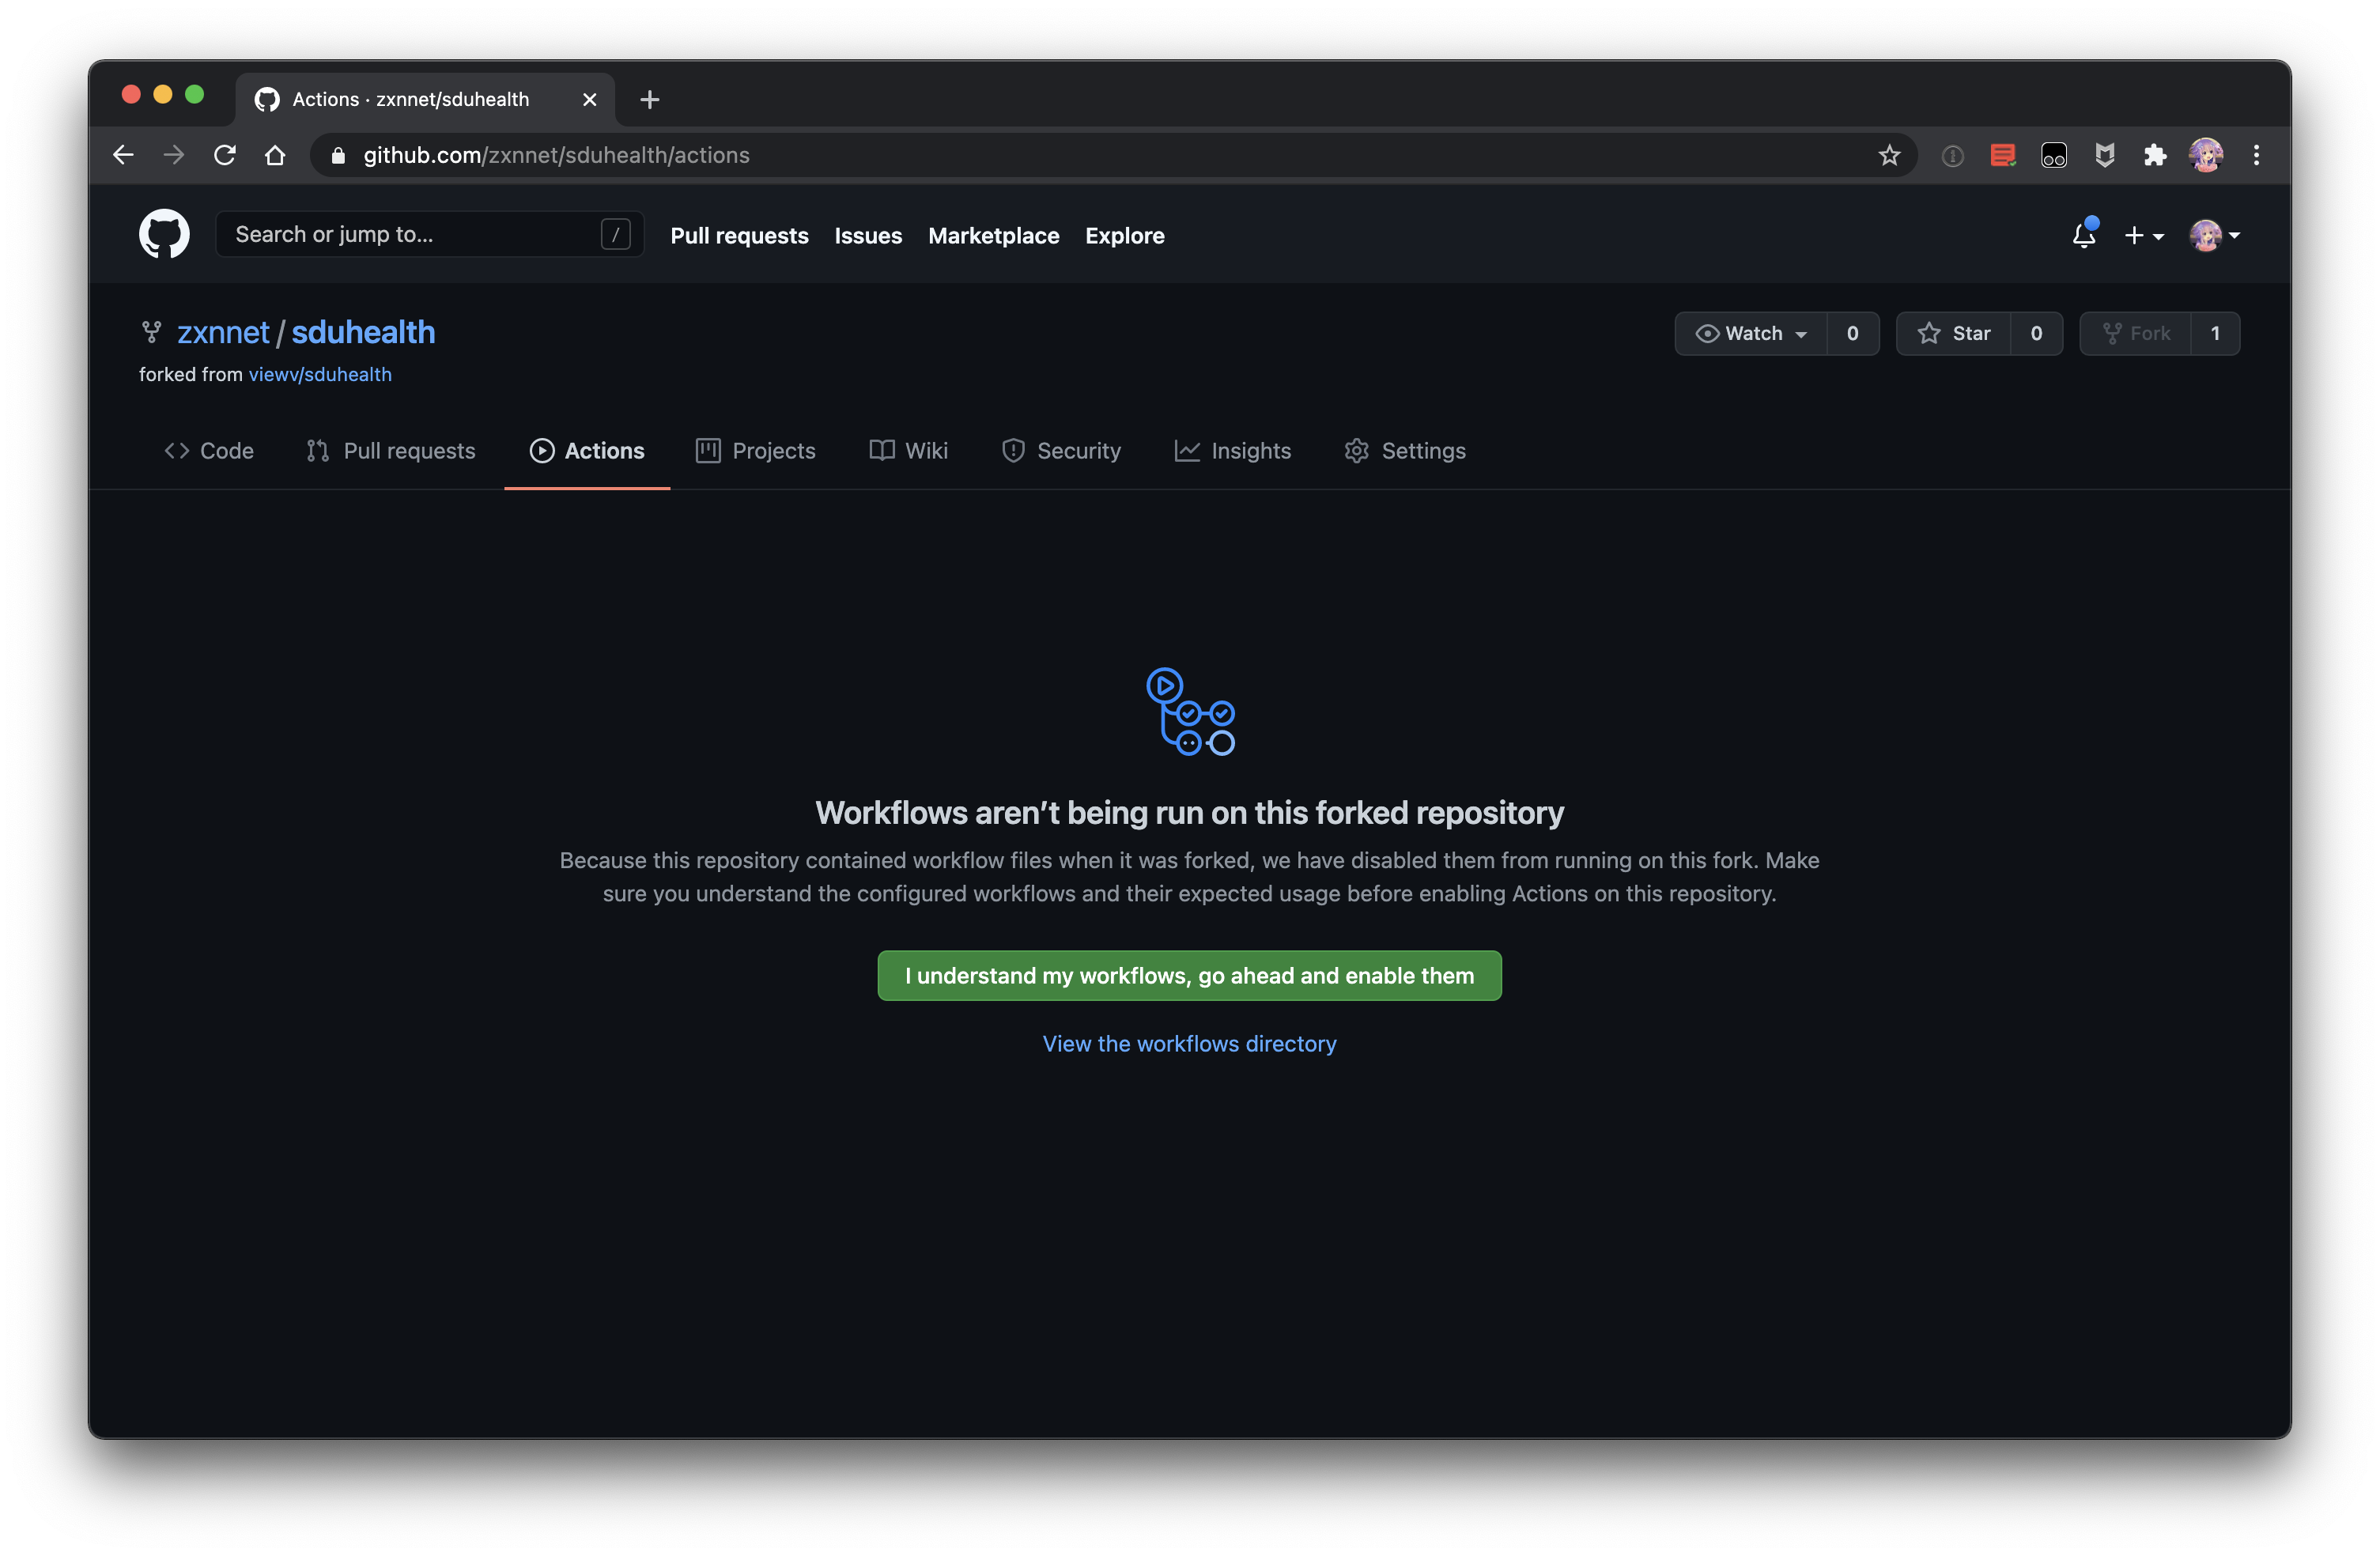Open the create-new plus dropdown

(2144, 236)
